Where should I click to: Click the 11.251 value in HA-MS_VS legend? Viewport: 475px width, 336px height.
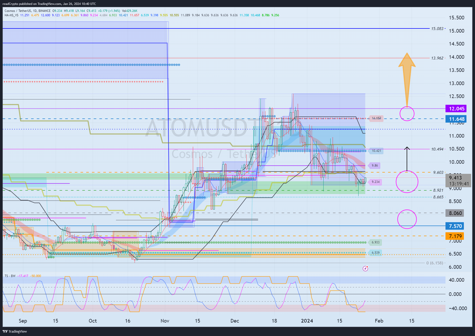(25, 15)
